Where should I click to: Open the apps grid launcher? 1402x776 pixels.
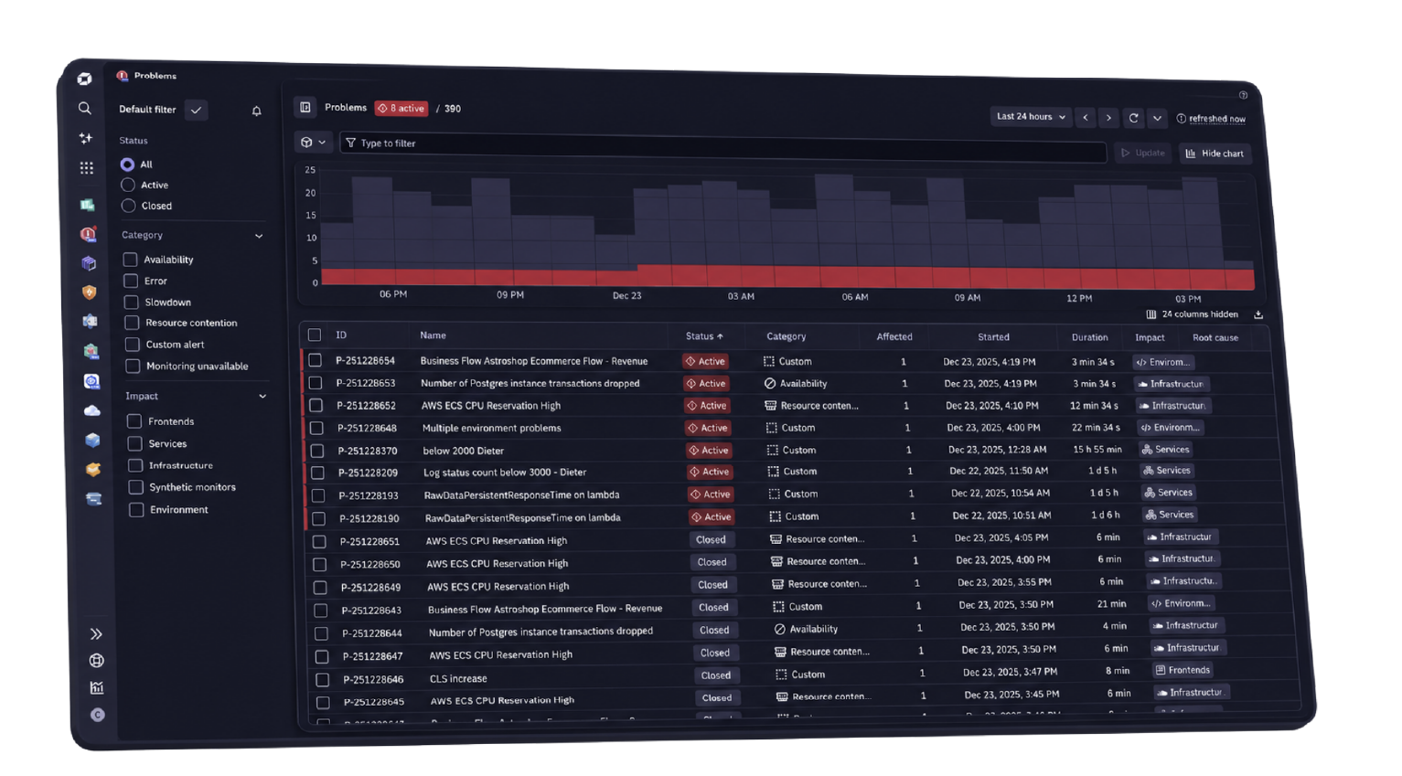coord(87,168)
